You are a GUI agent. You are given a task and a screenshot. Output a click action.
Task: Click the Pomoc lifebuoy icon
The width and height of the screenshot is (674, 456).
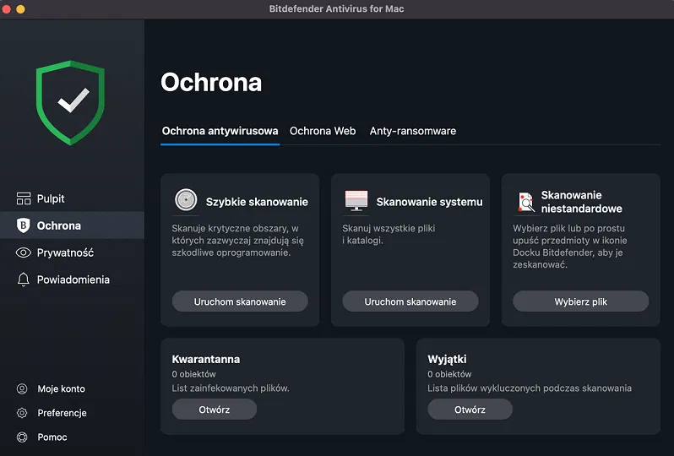pyautogui.click(x=22, y=437)
